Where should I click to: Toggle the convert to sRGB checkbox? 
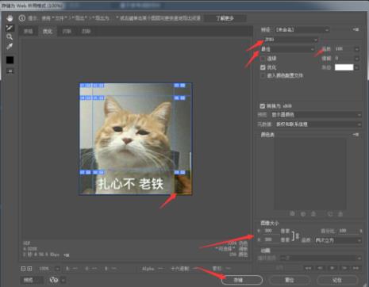coord(262,106)
